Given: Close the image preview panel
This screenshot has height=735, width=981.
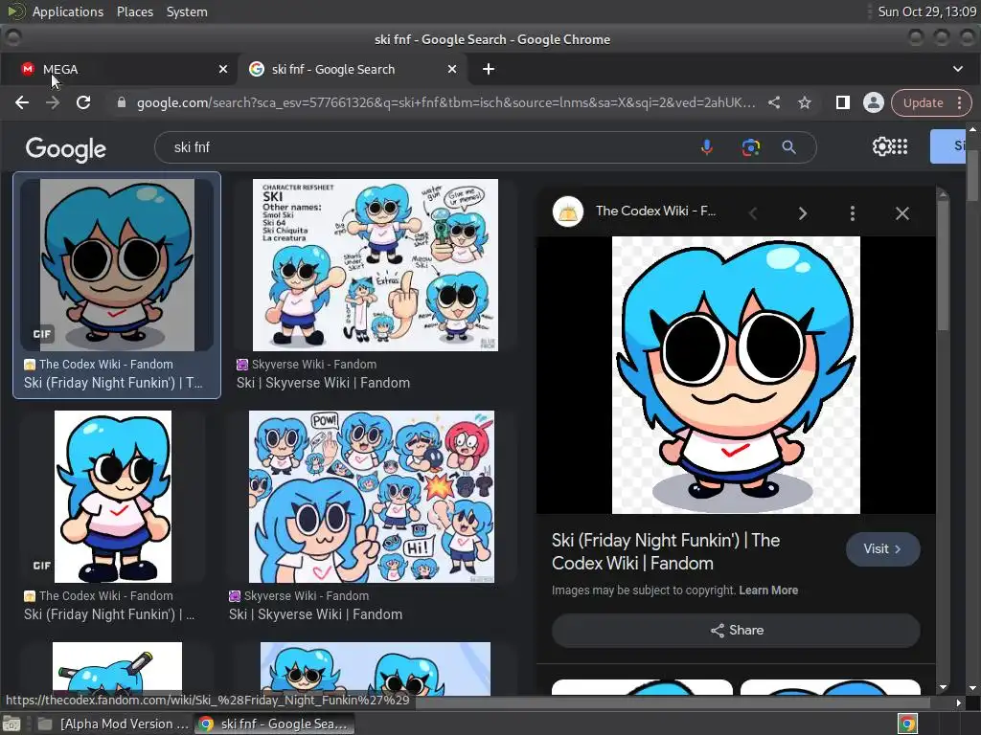Looking at the screenshot, I should 902,213.
